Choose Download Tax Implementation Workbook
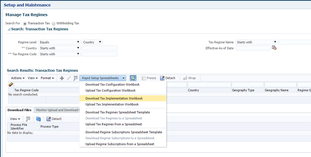311x157 pixels. [x=114, y=98]
